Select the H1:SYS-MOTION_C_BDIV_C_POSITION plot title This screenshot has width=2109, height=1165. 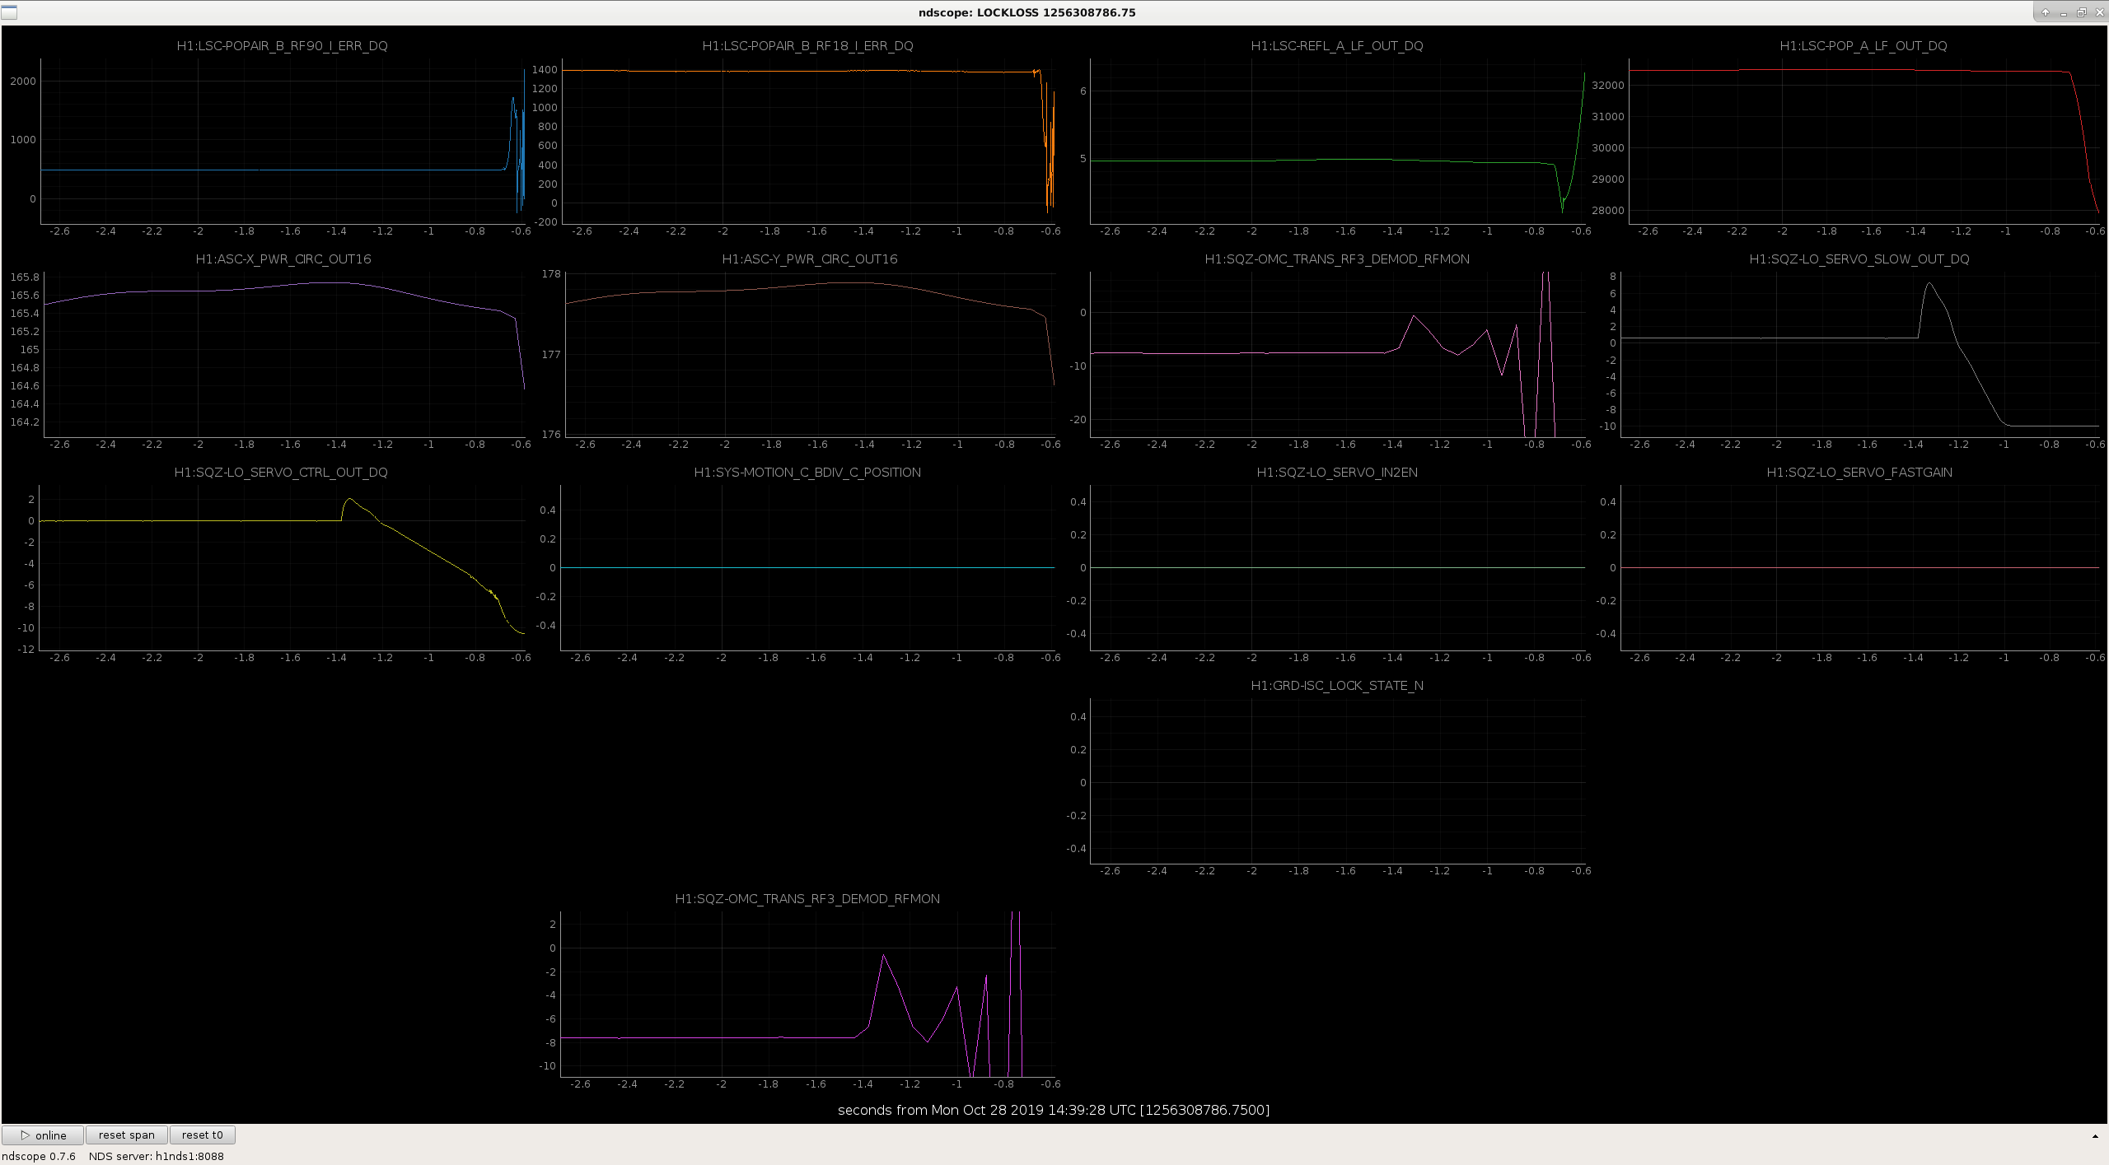pos(807,473)
